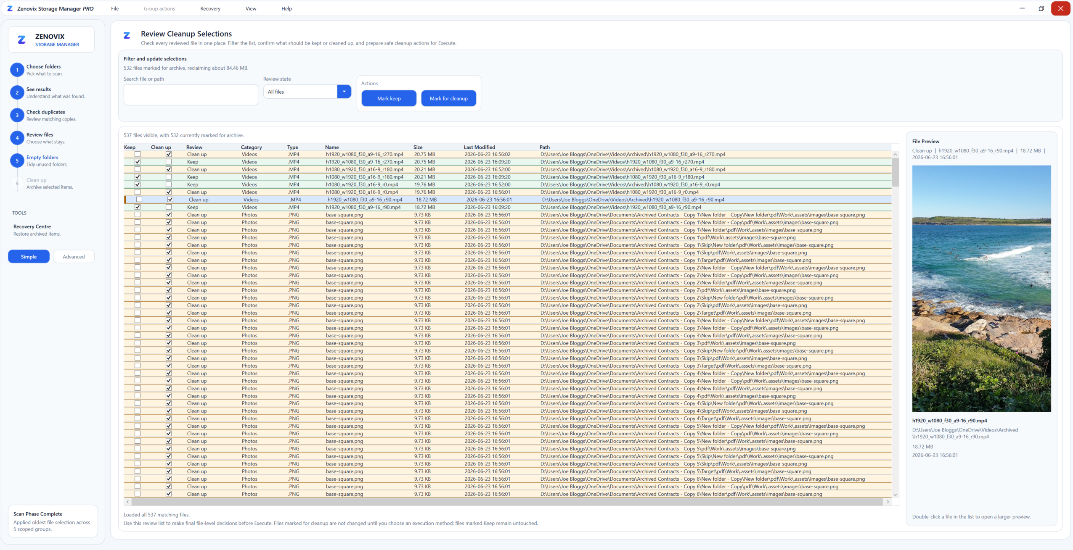Go to Review files step label

pyautogui.click(x=40, y=135)
